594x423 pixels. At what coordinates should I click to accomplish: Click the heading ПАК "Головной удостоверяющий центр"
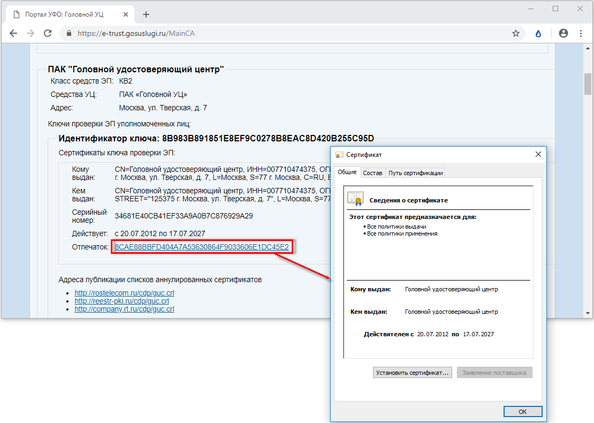coord(135,70)
